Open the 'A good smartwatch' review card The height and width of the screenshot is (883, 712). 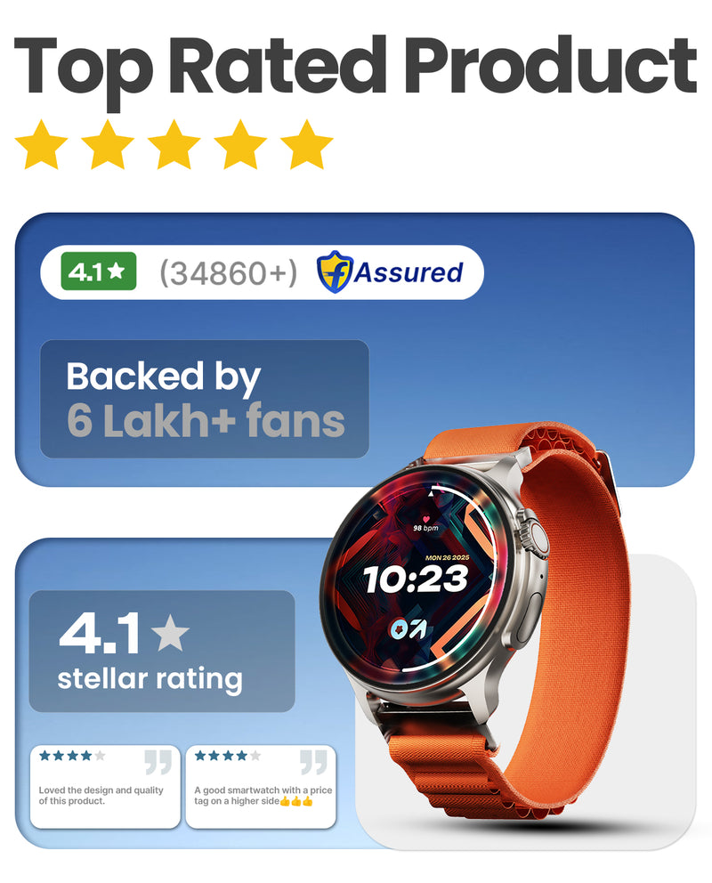pyautogui.click(x=261, y=787)
